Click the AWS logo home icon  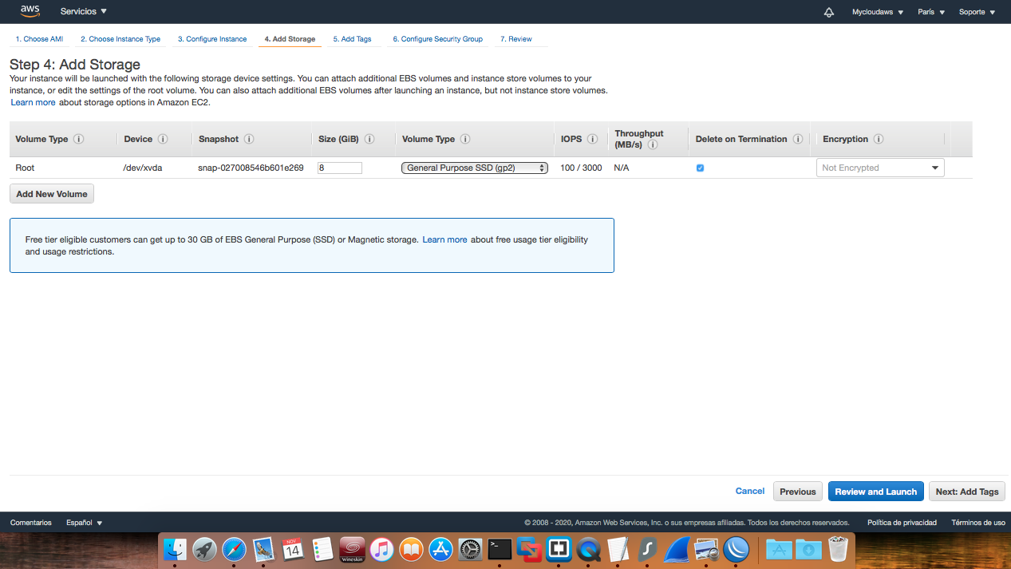click(x=30, y=11)
